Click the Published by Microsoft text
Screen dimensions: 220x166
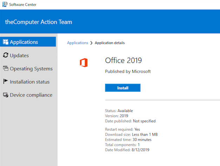tap(128, 71)
